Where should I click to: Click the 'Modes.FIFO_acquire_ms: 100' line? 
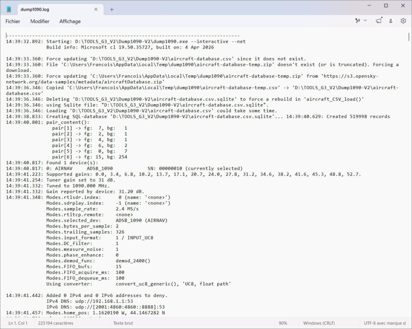click(85, 273)
